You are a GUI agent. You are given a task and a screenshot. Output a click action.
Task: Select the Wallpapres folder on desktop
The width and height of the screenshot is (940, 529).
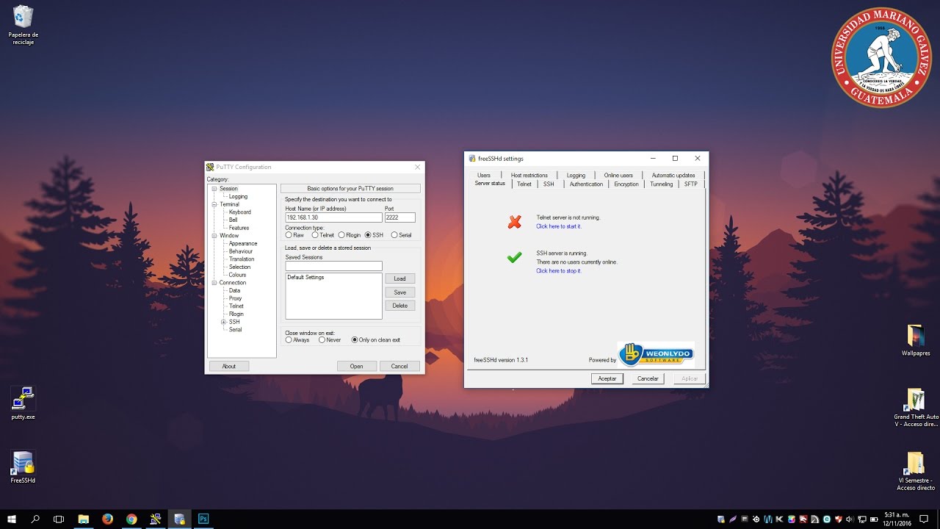tap(916, 340)
